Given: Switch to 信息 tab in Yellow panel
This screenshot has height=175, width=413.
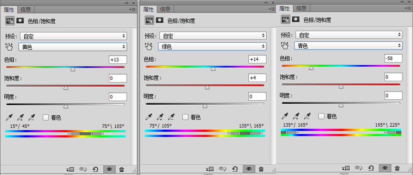Looking at the screenshot, I should tap(26, 10).
